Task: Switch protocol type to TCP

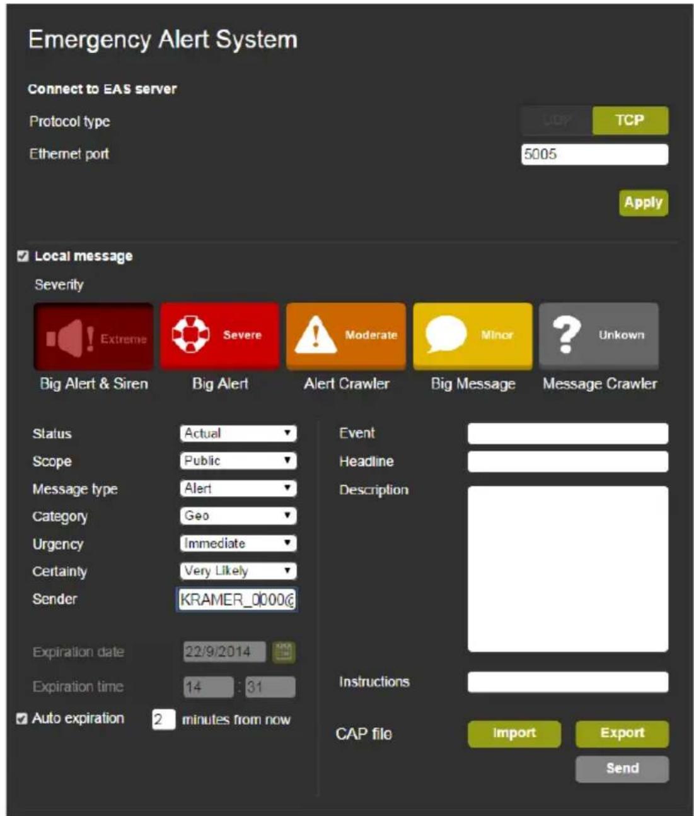Action: pos(630,120)
